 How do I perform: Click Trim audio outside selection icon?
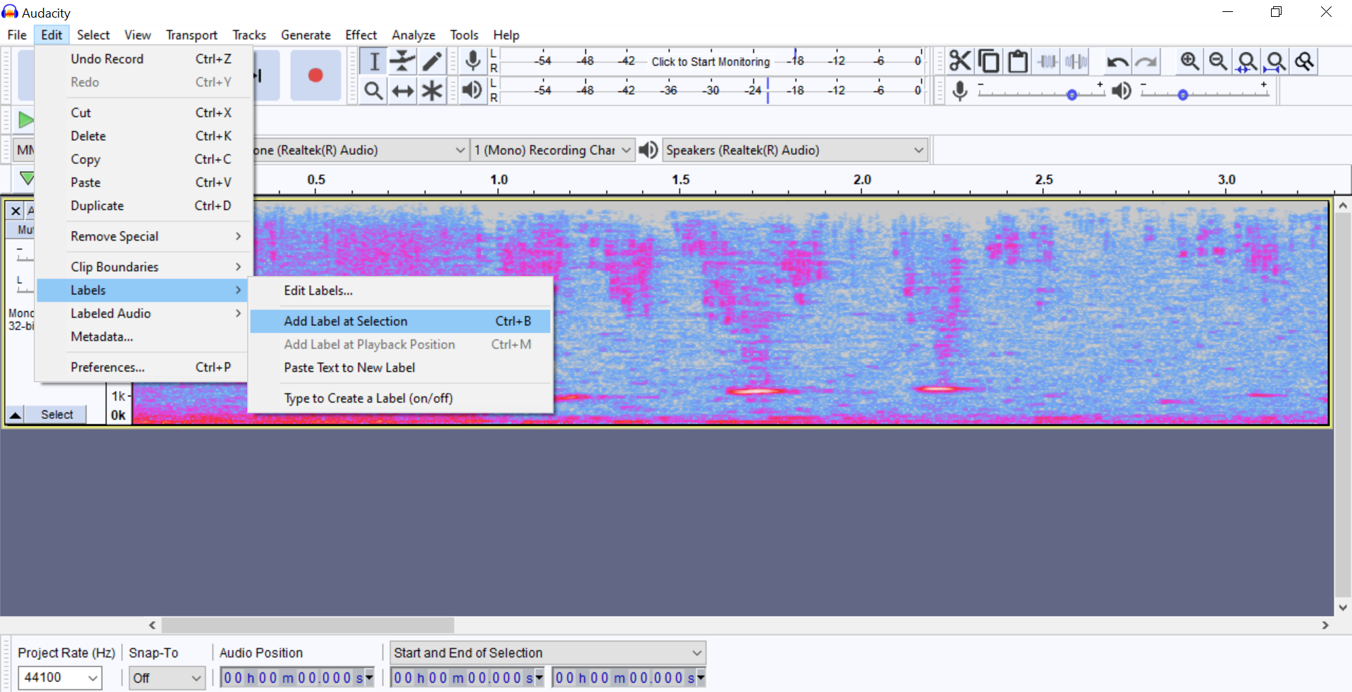point(1047,61)
